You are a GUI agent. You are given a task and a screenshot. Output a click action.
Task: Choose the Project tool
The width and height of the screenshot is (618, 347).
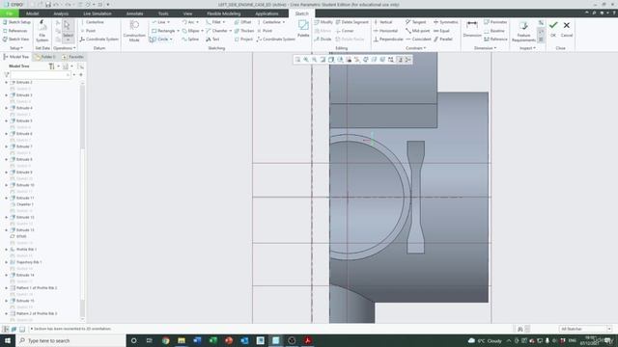(243, 40)
